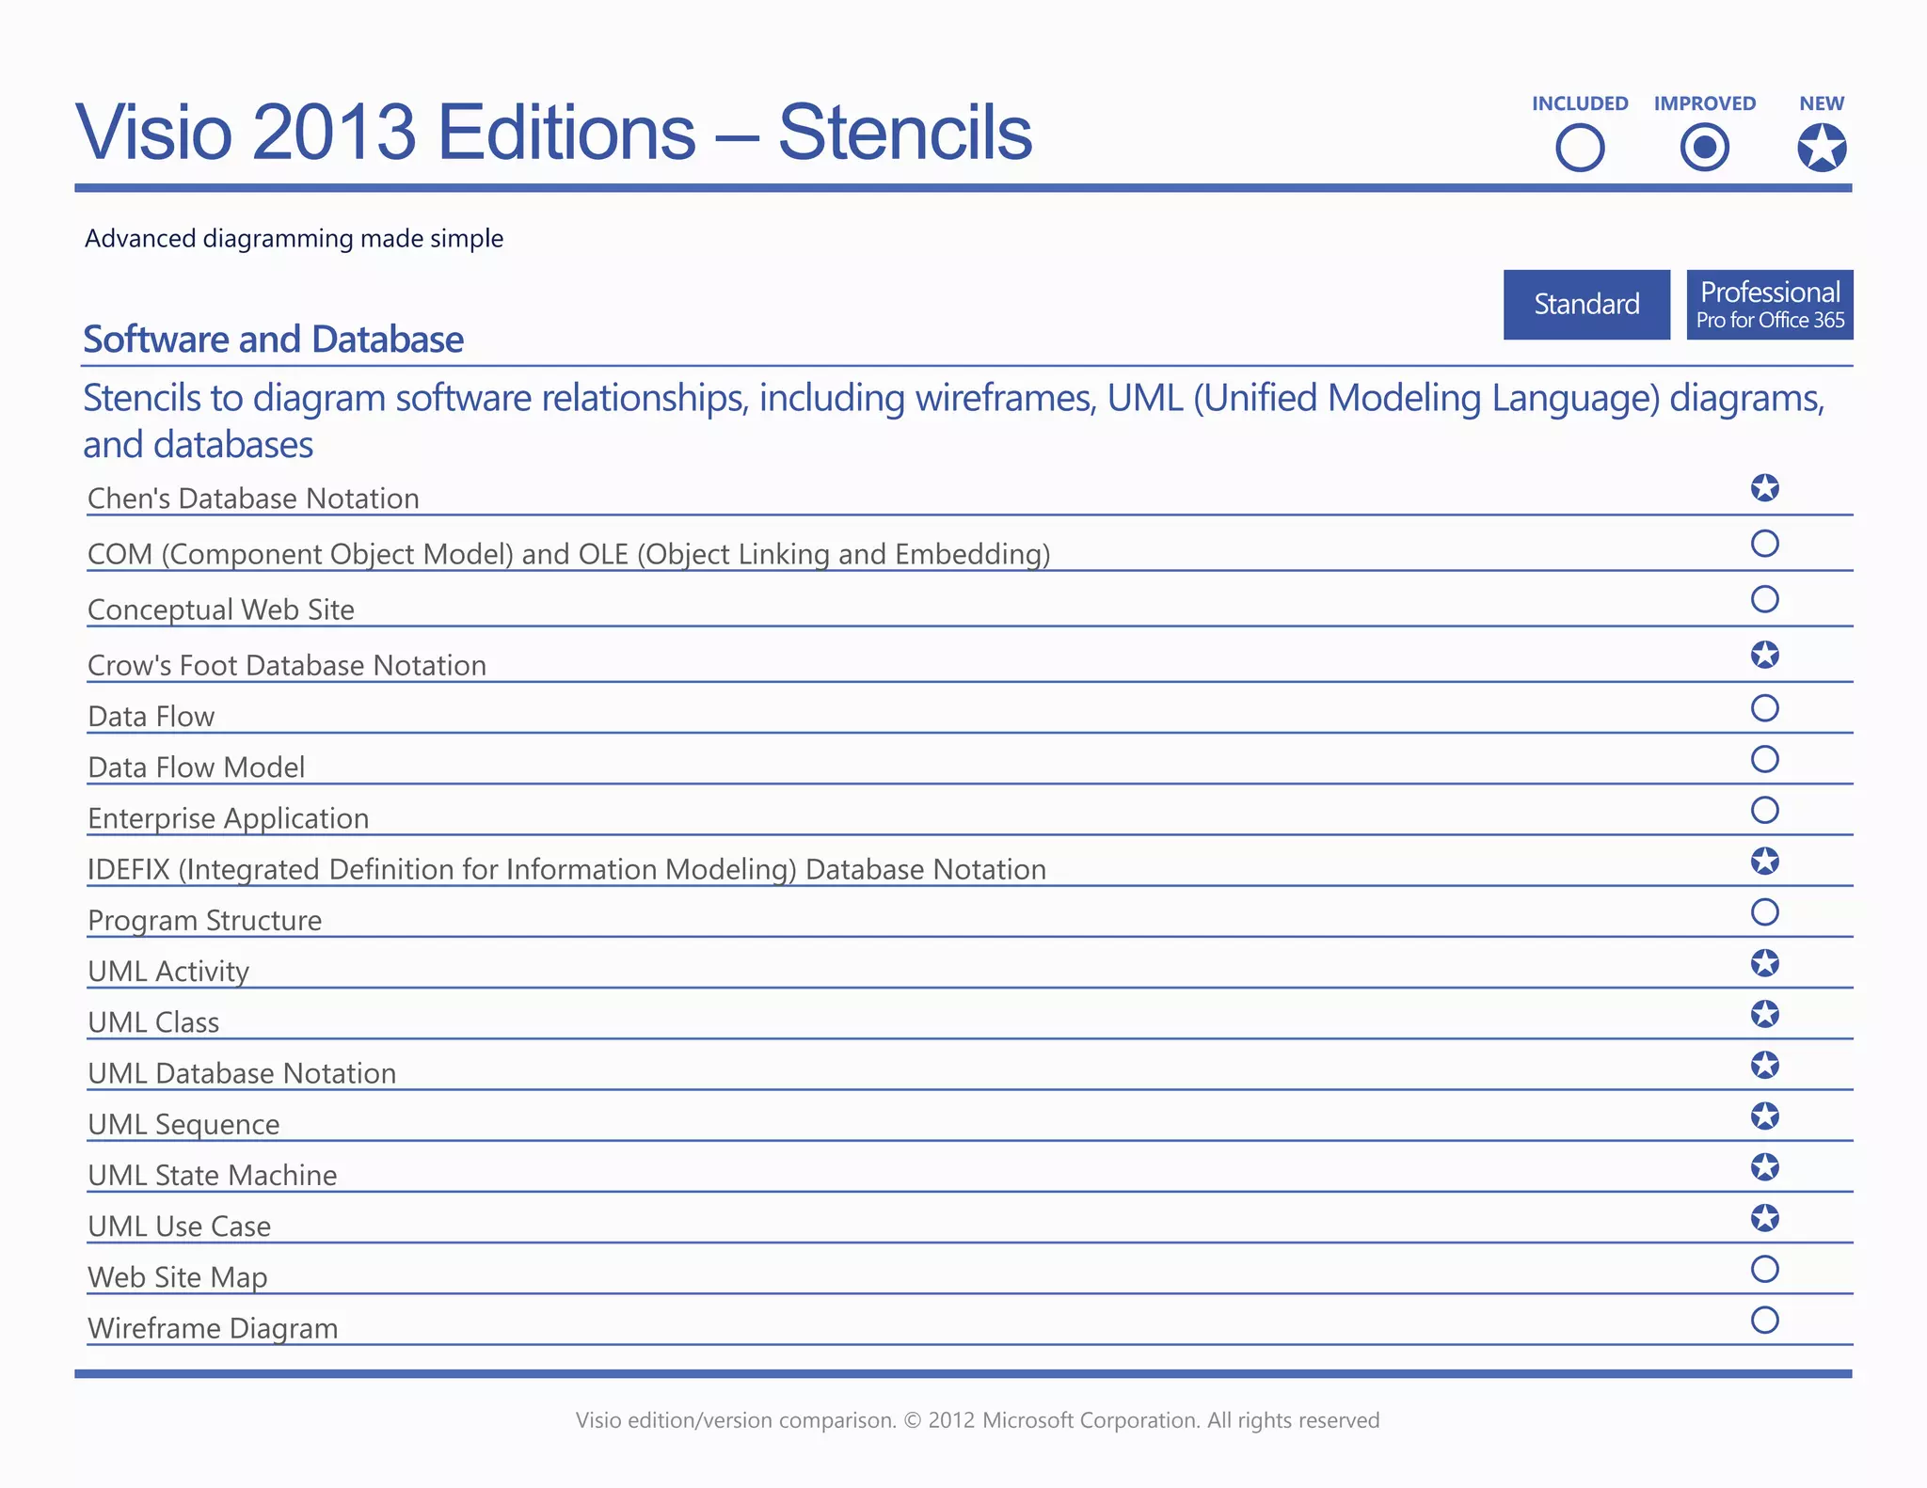
Task: Click the 'Program Structure' text
Action: (205, 920)
